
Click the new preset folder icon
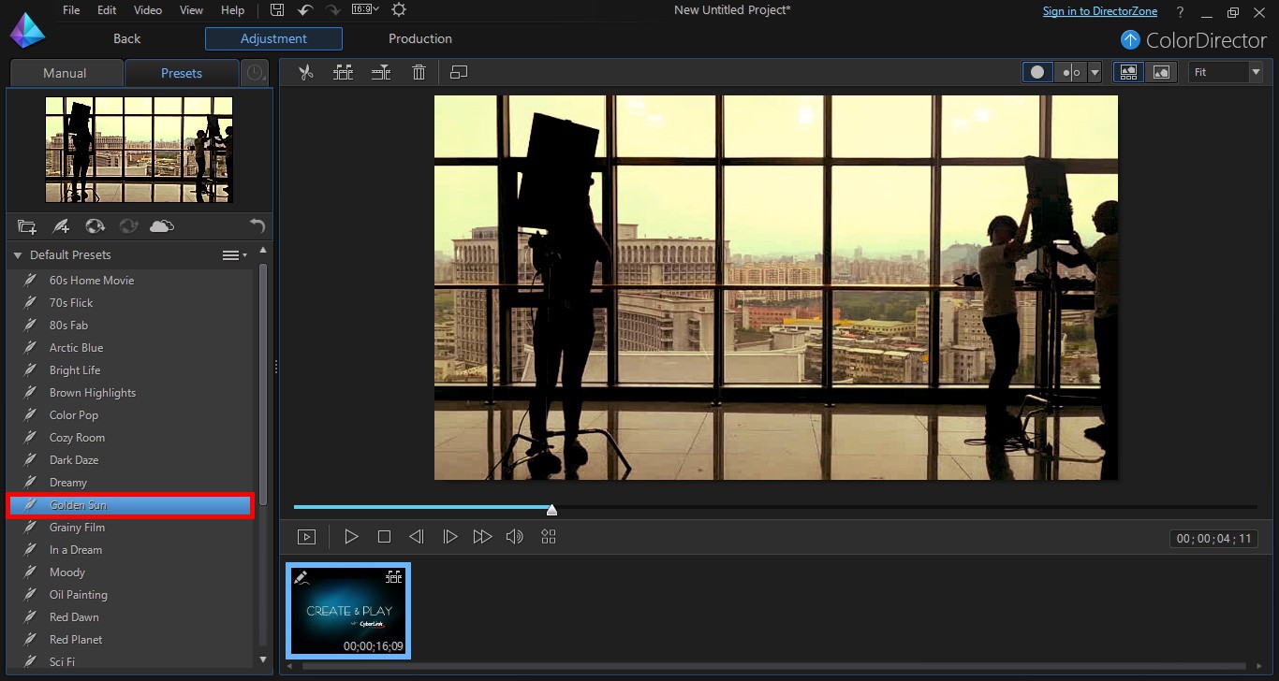pos(27,226)
